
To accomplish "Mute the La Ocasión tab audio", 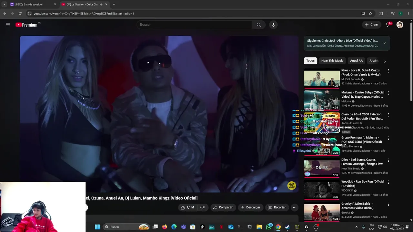I will 101,5.
